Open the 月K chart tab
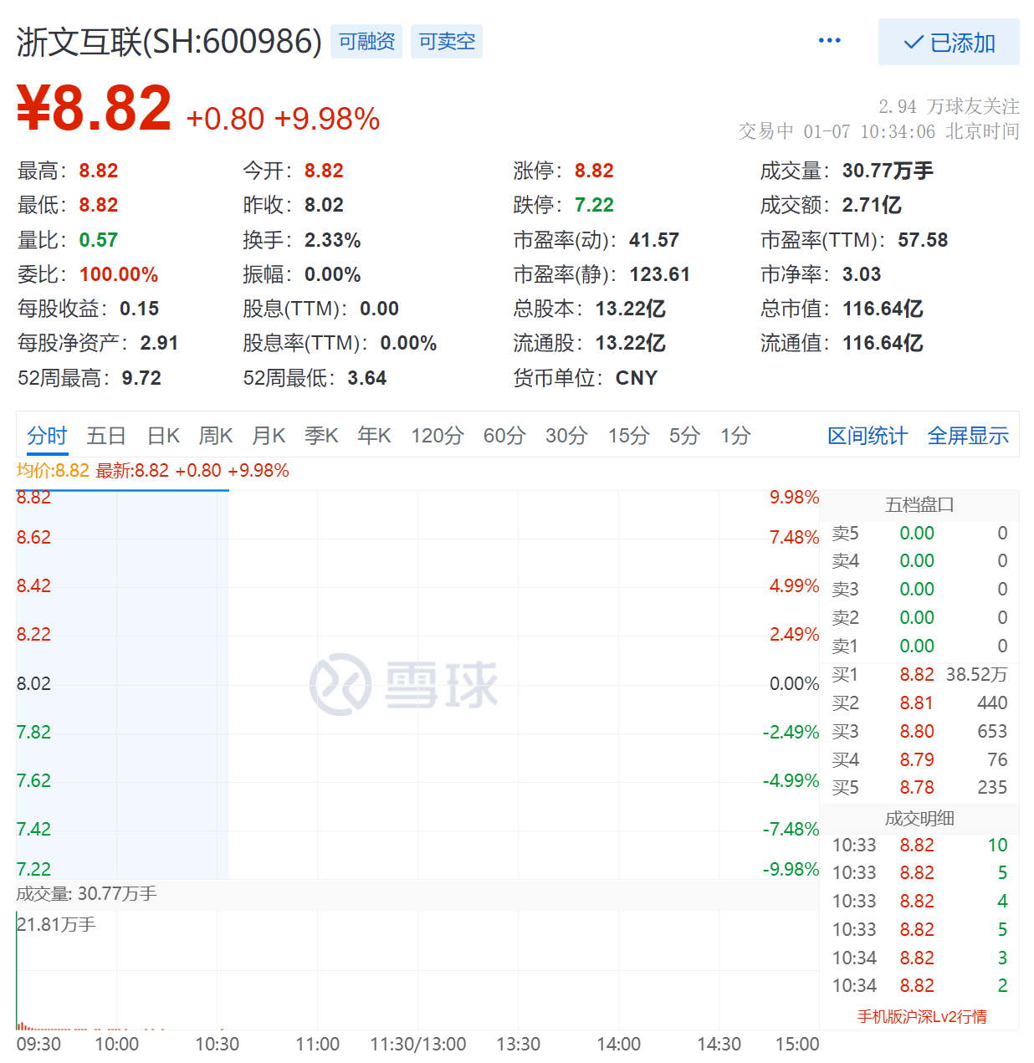 [269, 436]
